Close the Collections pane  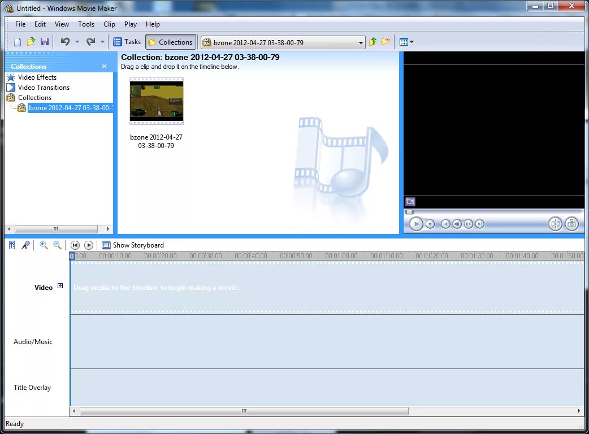click(104, 66)
